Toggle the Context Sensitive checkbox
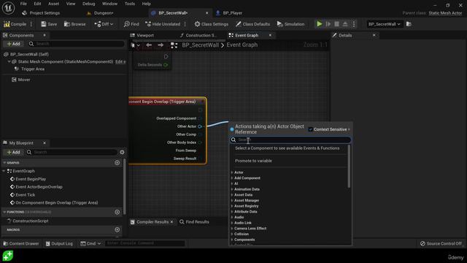 310,129
